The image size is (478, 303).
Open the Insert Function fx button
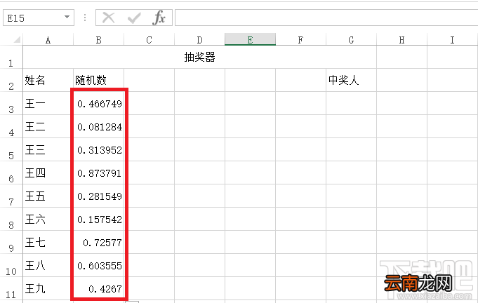159,18
